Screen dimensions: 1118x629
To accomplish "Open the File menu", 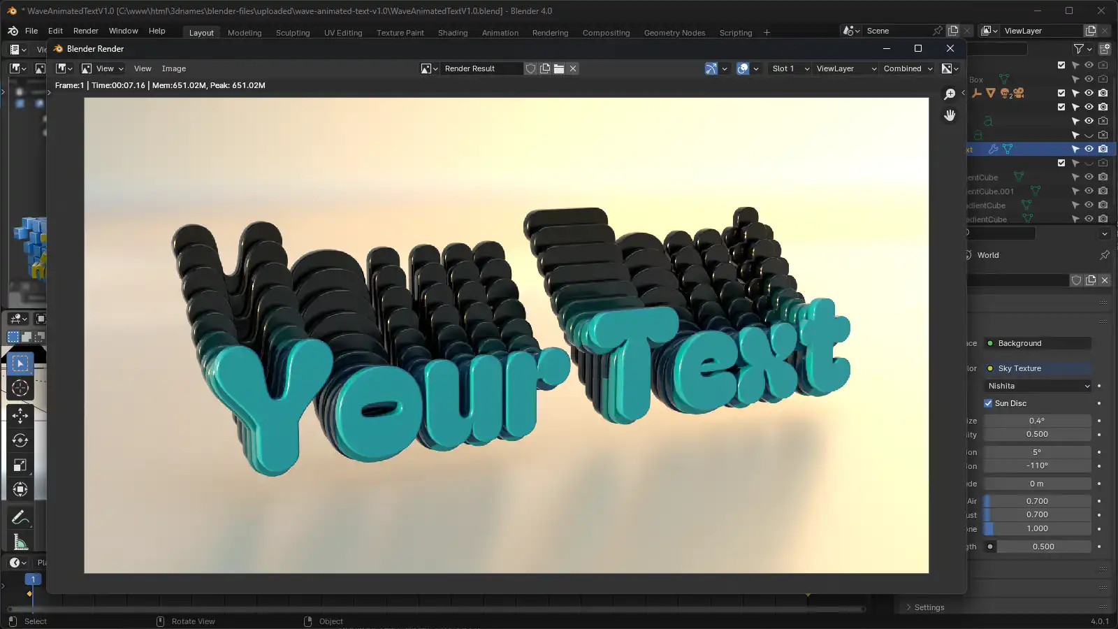I will pos(31,31).
